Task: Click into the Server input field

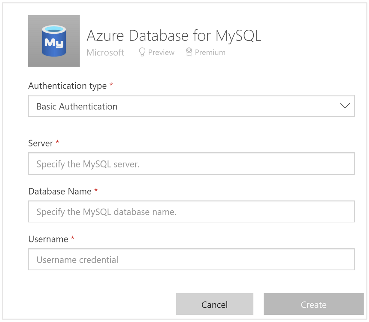Action: coord(191,164)
